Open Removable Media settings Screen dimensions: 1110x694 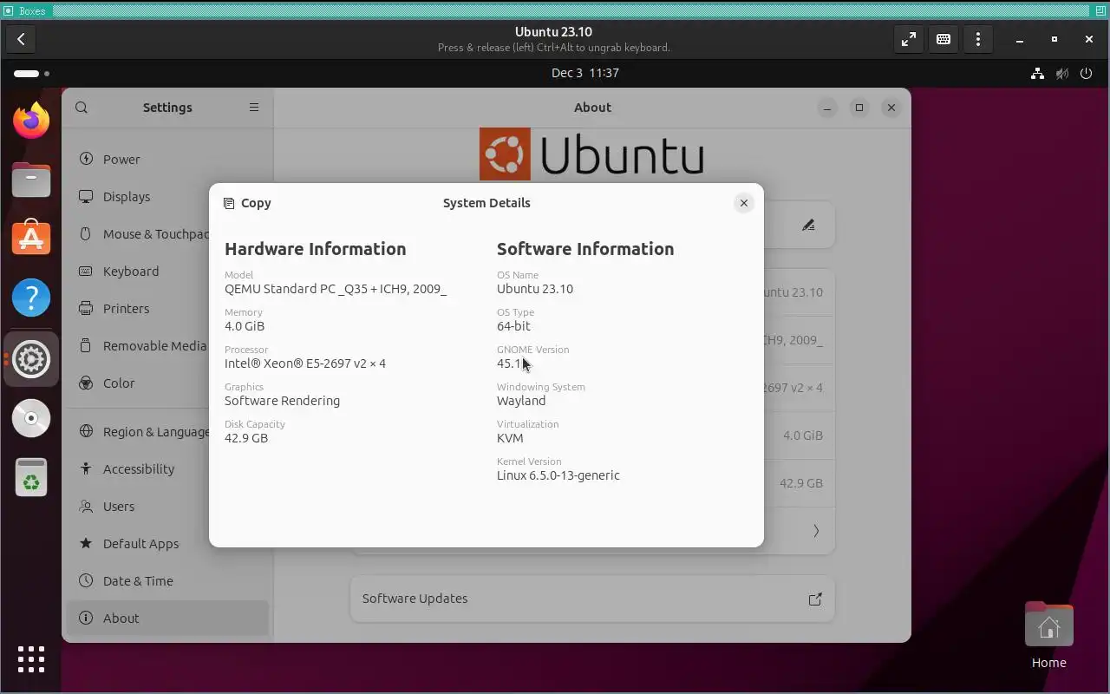(x=167, y=346)
